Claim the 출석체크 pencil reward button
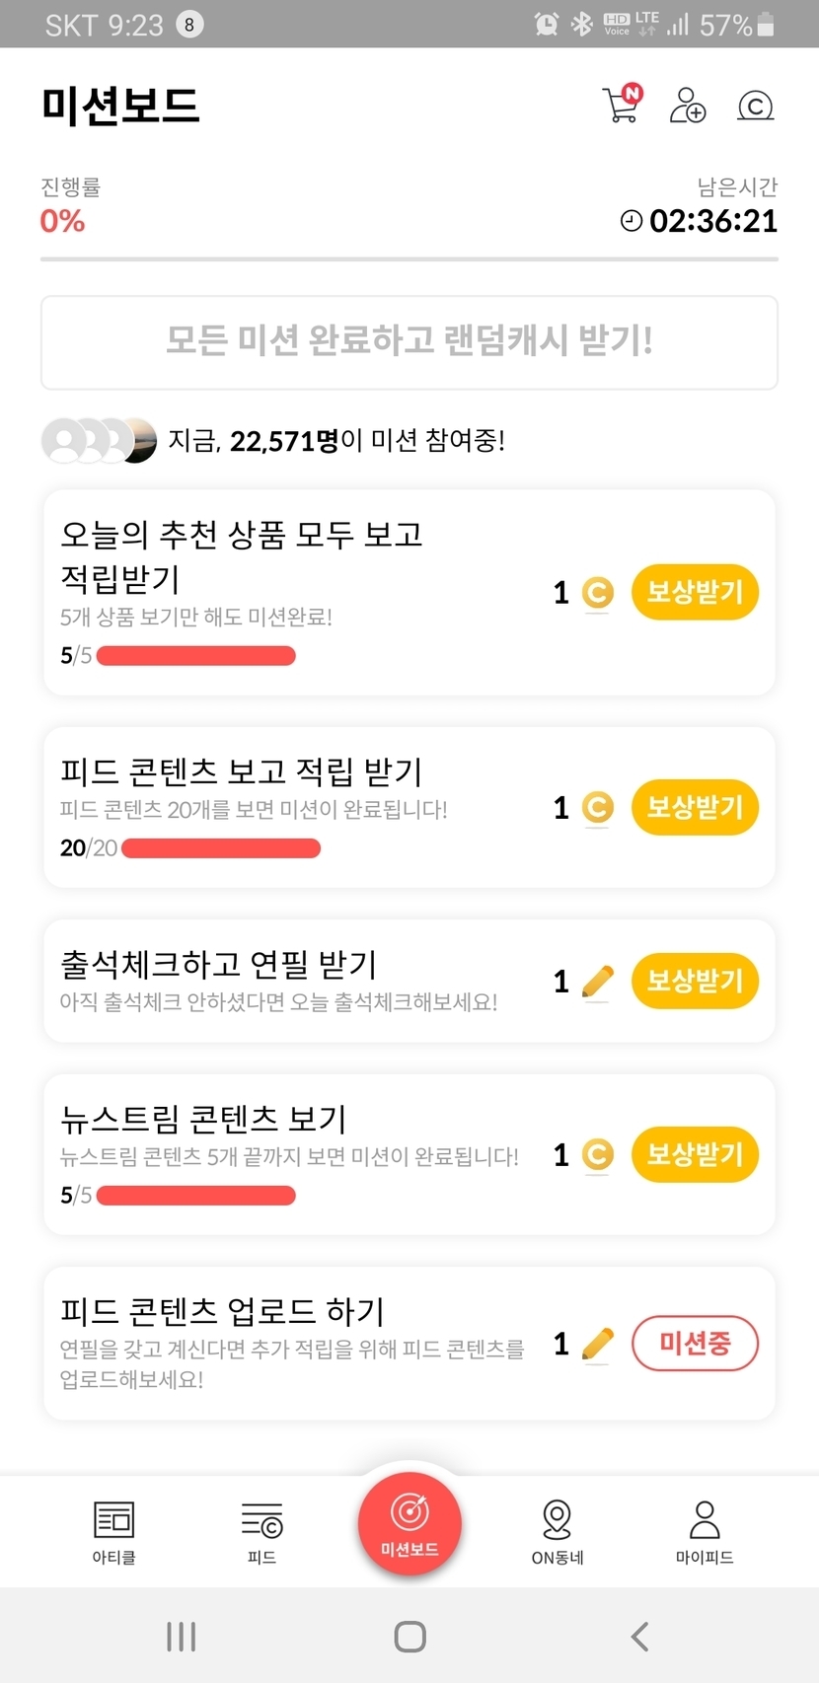This screenshot has height=1683, width=819. point(695,981)
